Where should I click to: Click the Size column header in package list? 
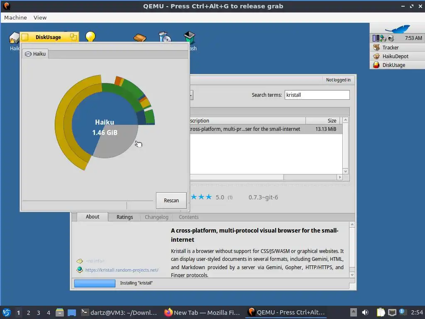pos(322,120)
